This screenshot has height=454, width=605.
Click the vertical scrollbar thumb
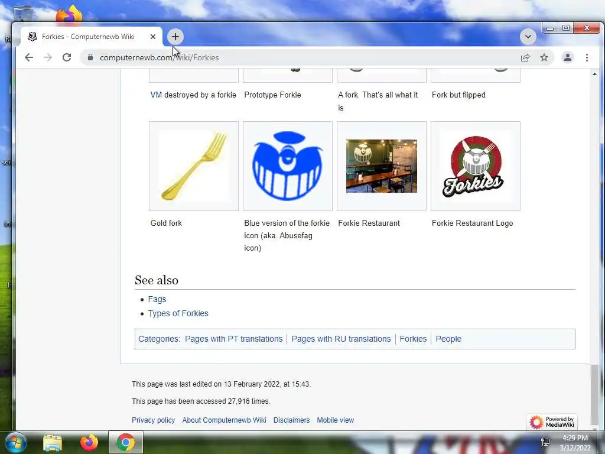click(594, 394)
